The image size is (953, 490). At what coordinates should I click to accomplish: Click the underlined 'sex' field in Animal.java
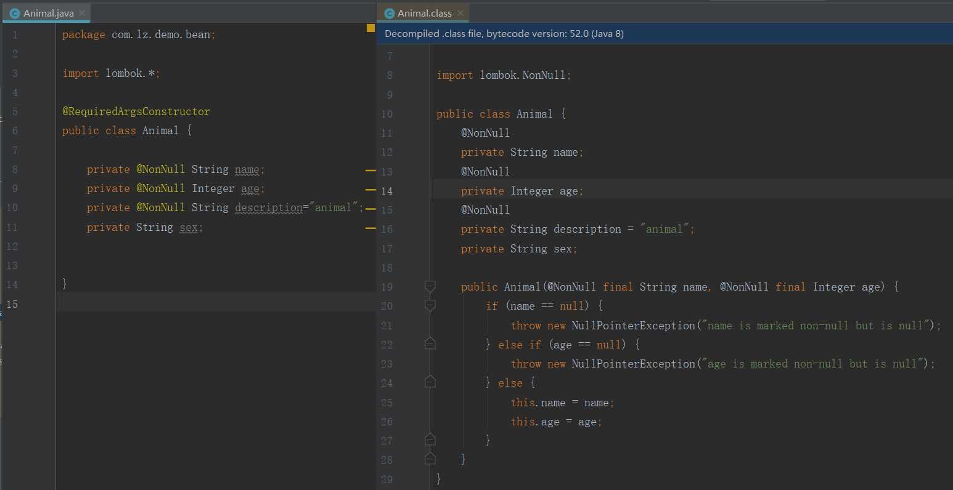(189, 227)
